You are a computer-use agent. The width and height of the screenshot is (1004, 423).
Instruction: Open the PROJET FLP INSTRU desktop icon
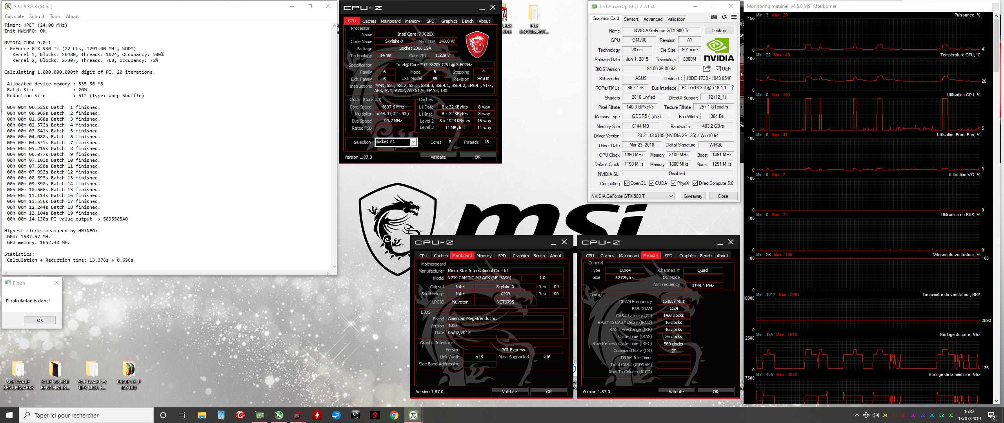[129, 375]
